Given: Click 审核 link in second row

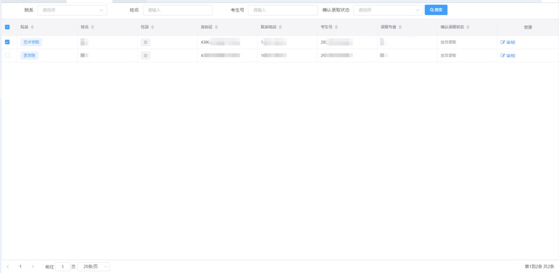Looking at the screenshot, I should coord(508,55).
